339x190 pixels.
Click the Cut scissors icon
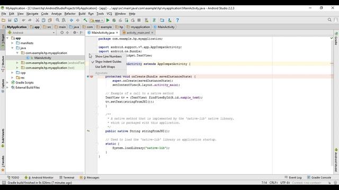37,20
